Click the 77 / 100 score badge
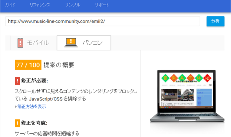The width and height of the screenshot is (231, 137). pos(28,65)
